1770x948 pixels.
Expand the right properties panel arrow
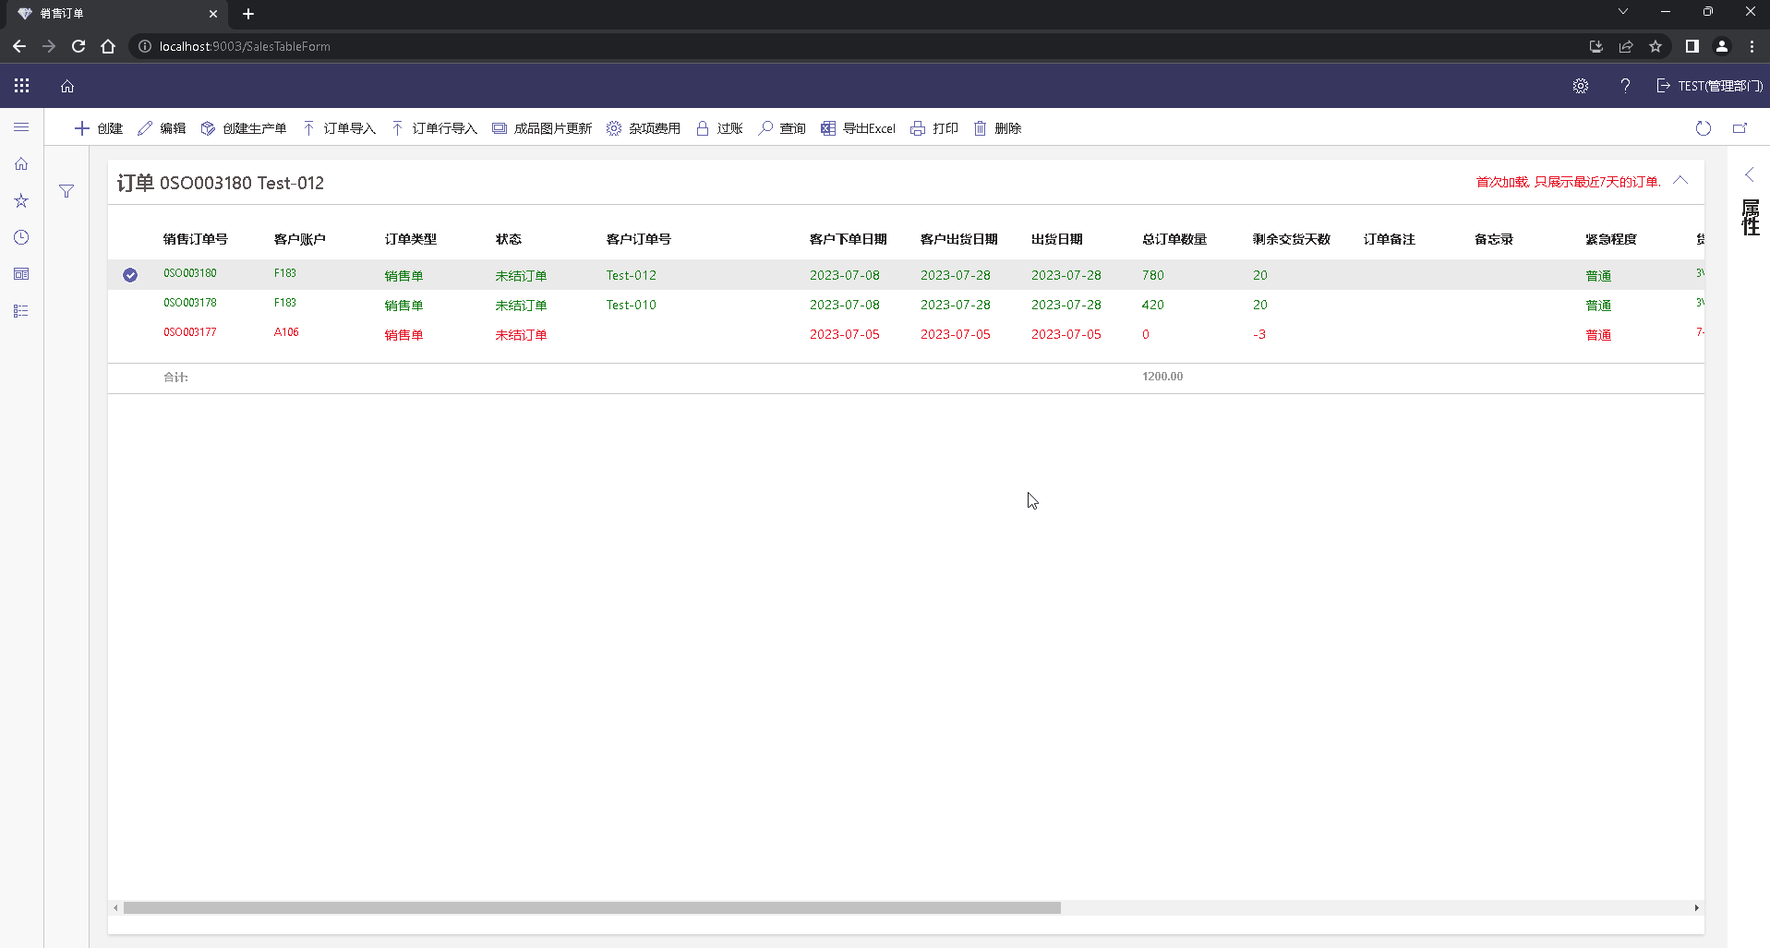pos(1749,174)
